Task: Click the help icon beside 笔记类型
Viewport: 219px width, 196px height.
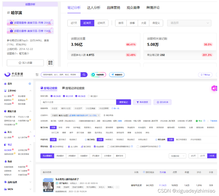Action: click(x=86, y=139)
